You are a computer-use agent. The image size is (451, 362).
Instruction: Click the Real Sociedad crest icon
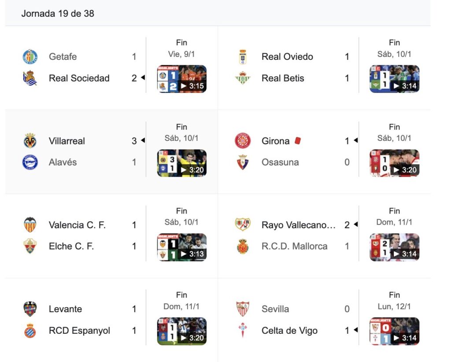coord(30,78)
